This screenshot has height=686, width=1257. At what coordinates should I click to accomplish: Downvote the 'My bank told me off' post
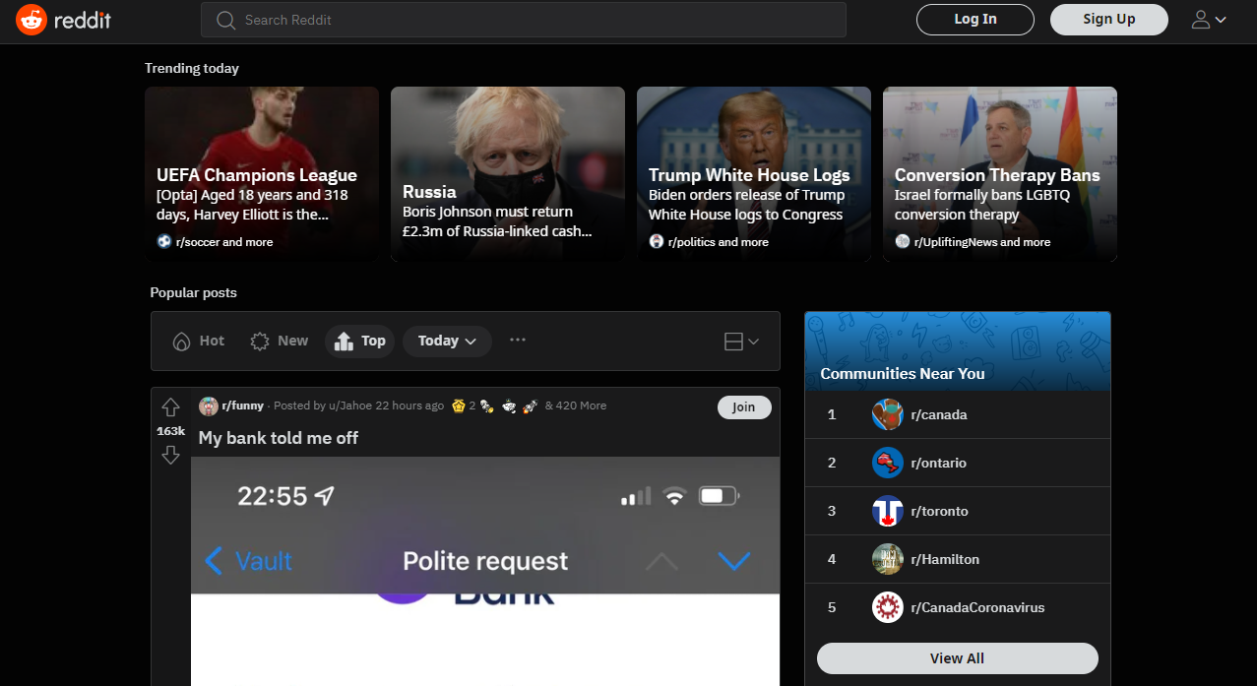[170, 455]
